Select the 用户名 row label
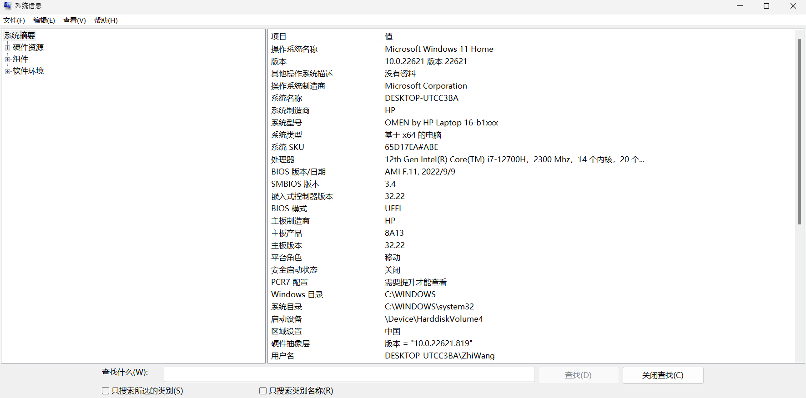 283,356
